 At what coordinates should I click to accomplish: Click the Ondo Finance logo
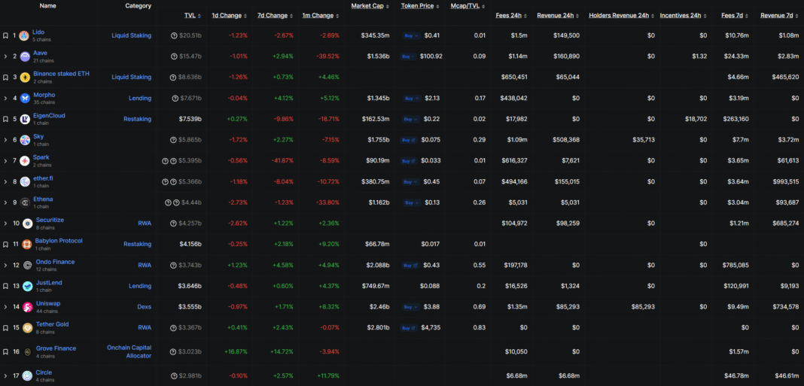click(28, 266)
